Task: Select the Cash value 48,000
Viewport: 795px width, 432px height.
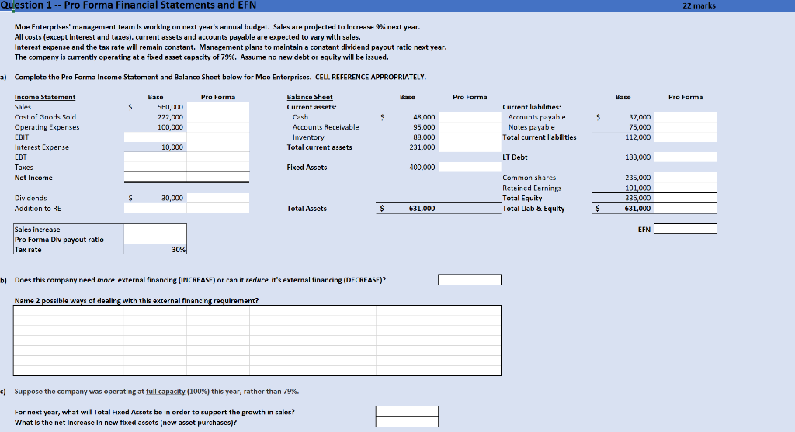Action: tap(424, 117)
